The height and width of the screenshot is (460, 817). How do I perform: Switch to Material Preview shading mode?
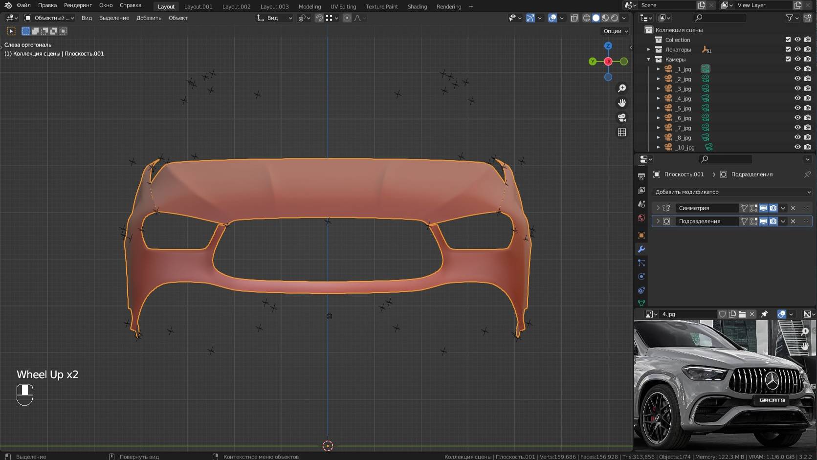point(605,18)
